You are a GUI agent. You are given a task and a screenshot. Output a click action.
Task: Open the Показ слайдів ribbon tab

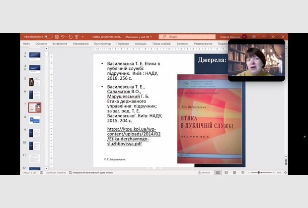click(x=161, y=44)
